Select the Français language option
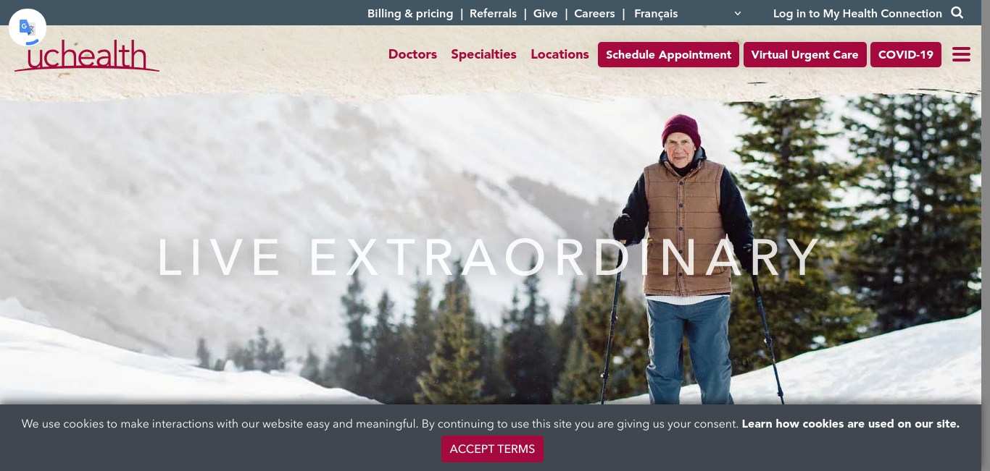 click(x=656, y=14)
